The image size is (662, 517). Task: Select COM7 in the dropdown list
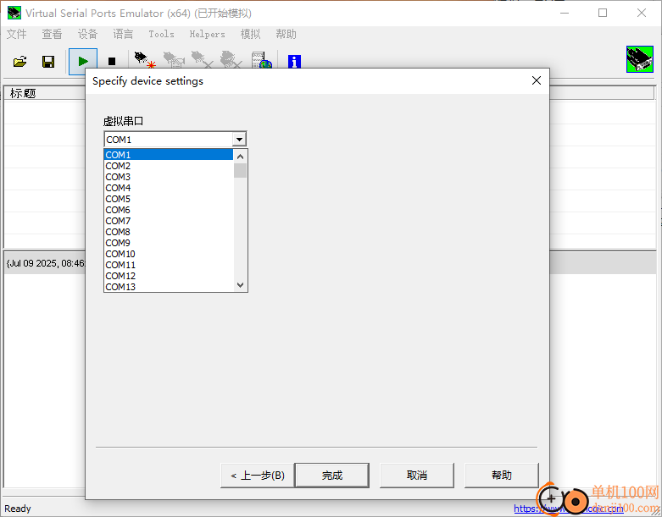[169, 220]
